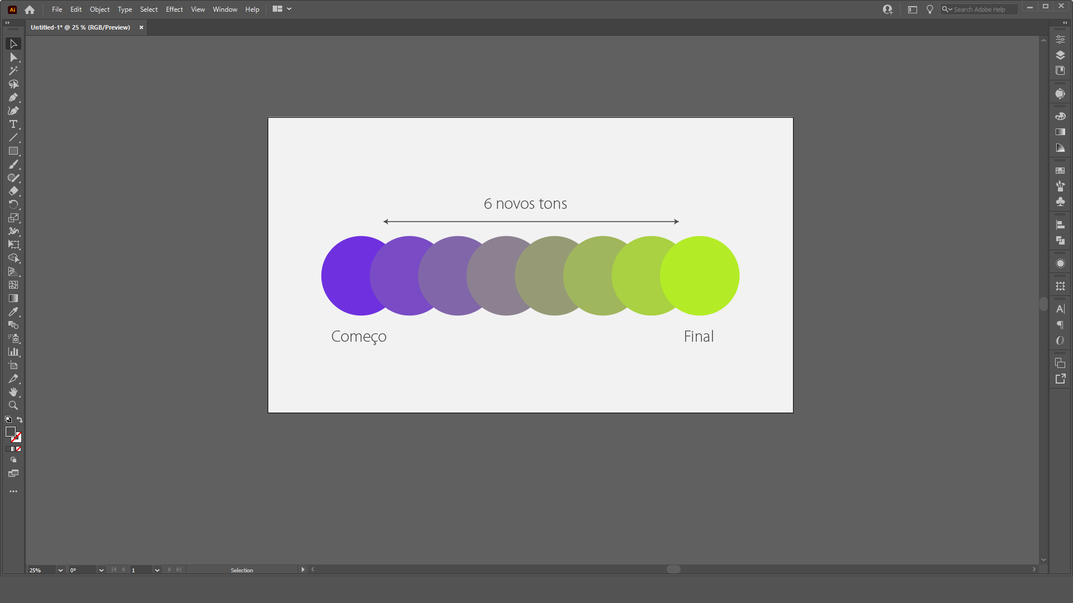Activate the Zoom tool
Screen dimensions: 1073x603
pos(13,405)
